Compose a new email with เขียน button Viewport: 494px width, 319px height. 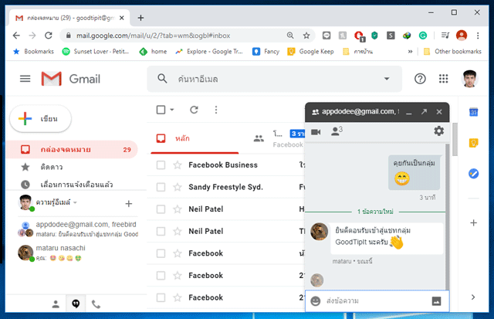41,118
